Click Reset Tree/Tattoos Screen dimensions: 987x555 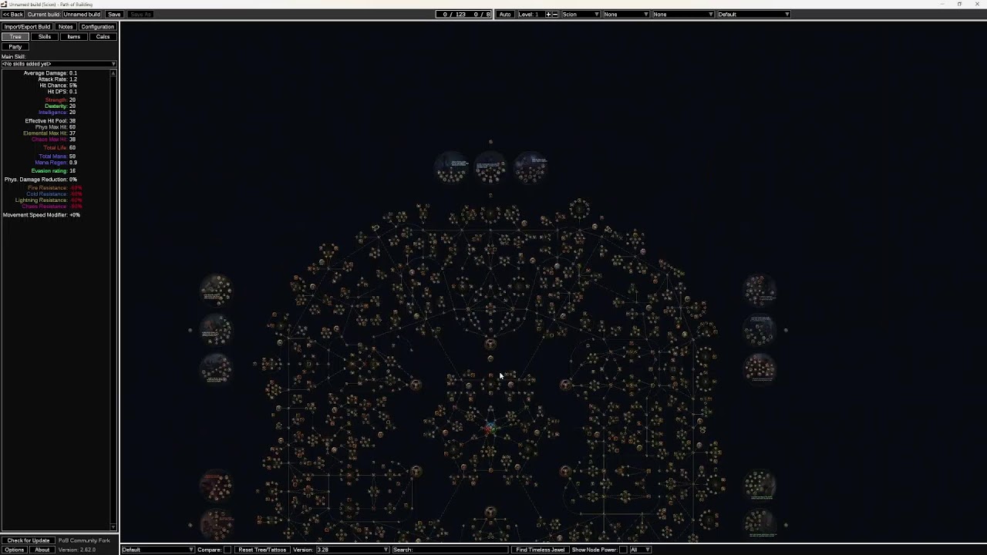[262, 550]
